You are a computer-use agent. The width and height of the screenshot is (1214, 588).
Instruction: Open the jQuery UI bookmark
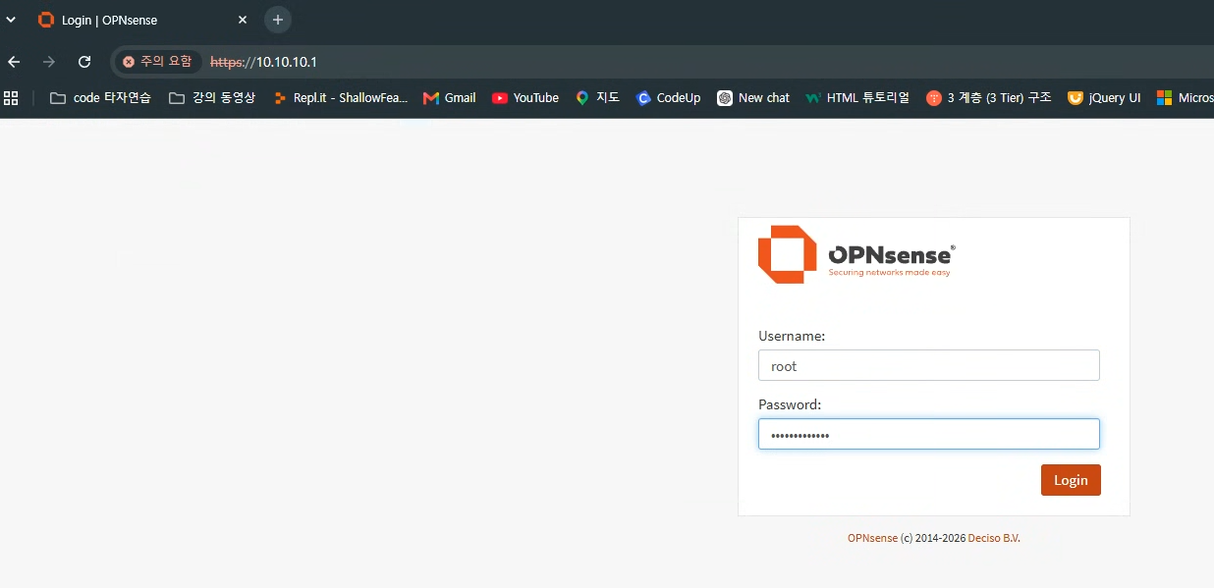coord(1104,97)
